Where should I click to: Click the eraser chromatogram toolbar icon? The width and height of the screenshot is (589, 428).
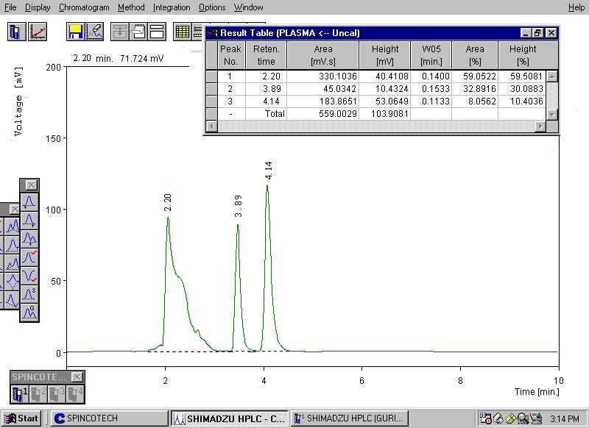coord(94,32)
